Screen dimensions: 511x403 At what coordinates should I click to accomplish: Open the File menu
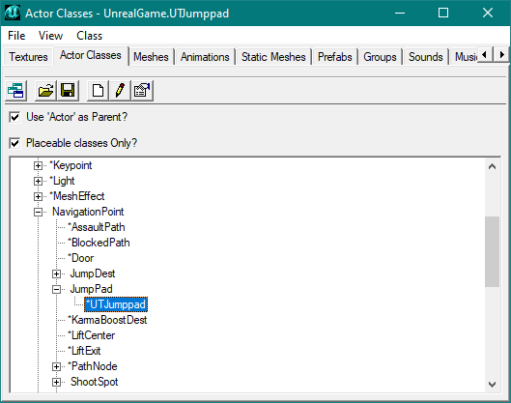pos(16,36)
